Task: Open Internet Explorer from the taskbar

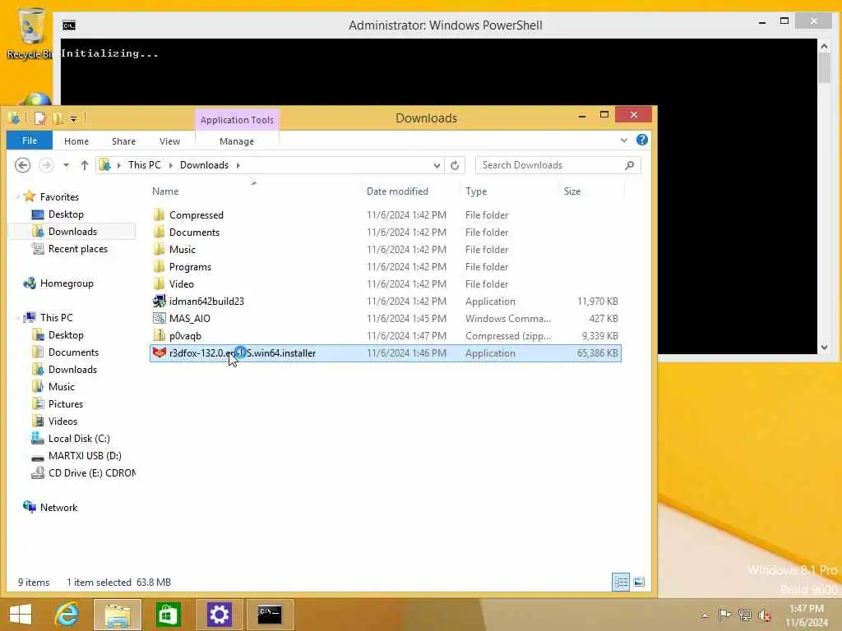Action: (67, 615)
